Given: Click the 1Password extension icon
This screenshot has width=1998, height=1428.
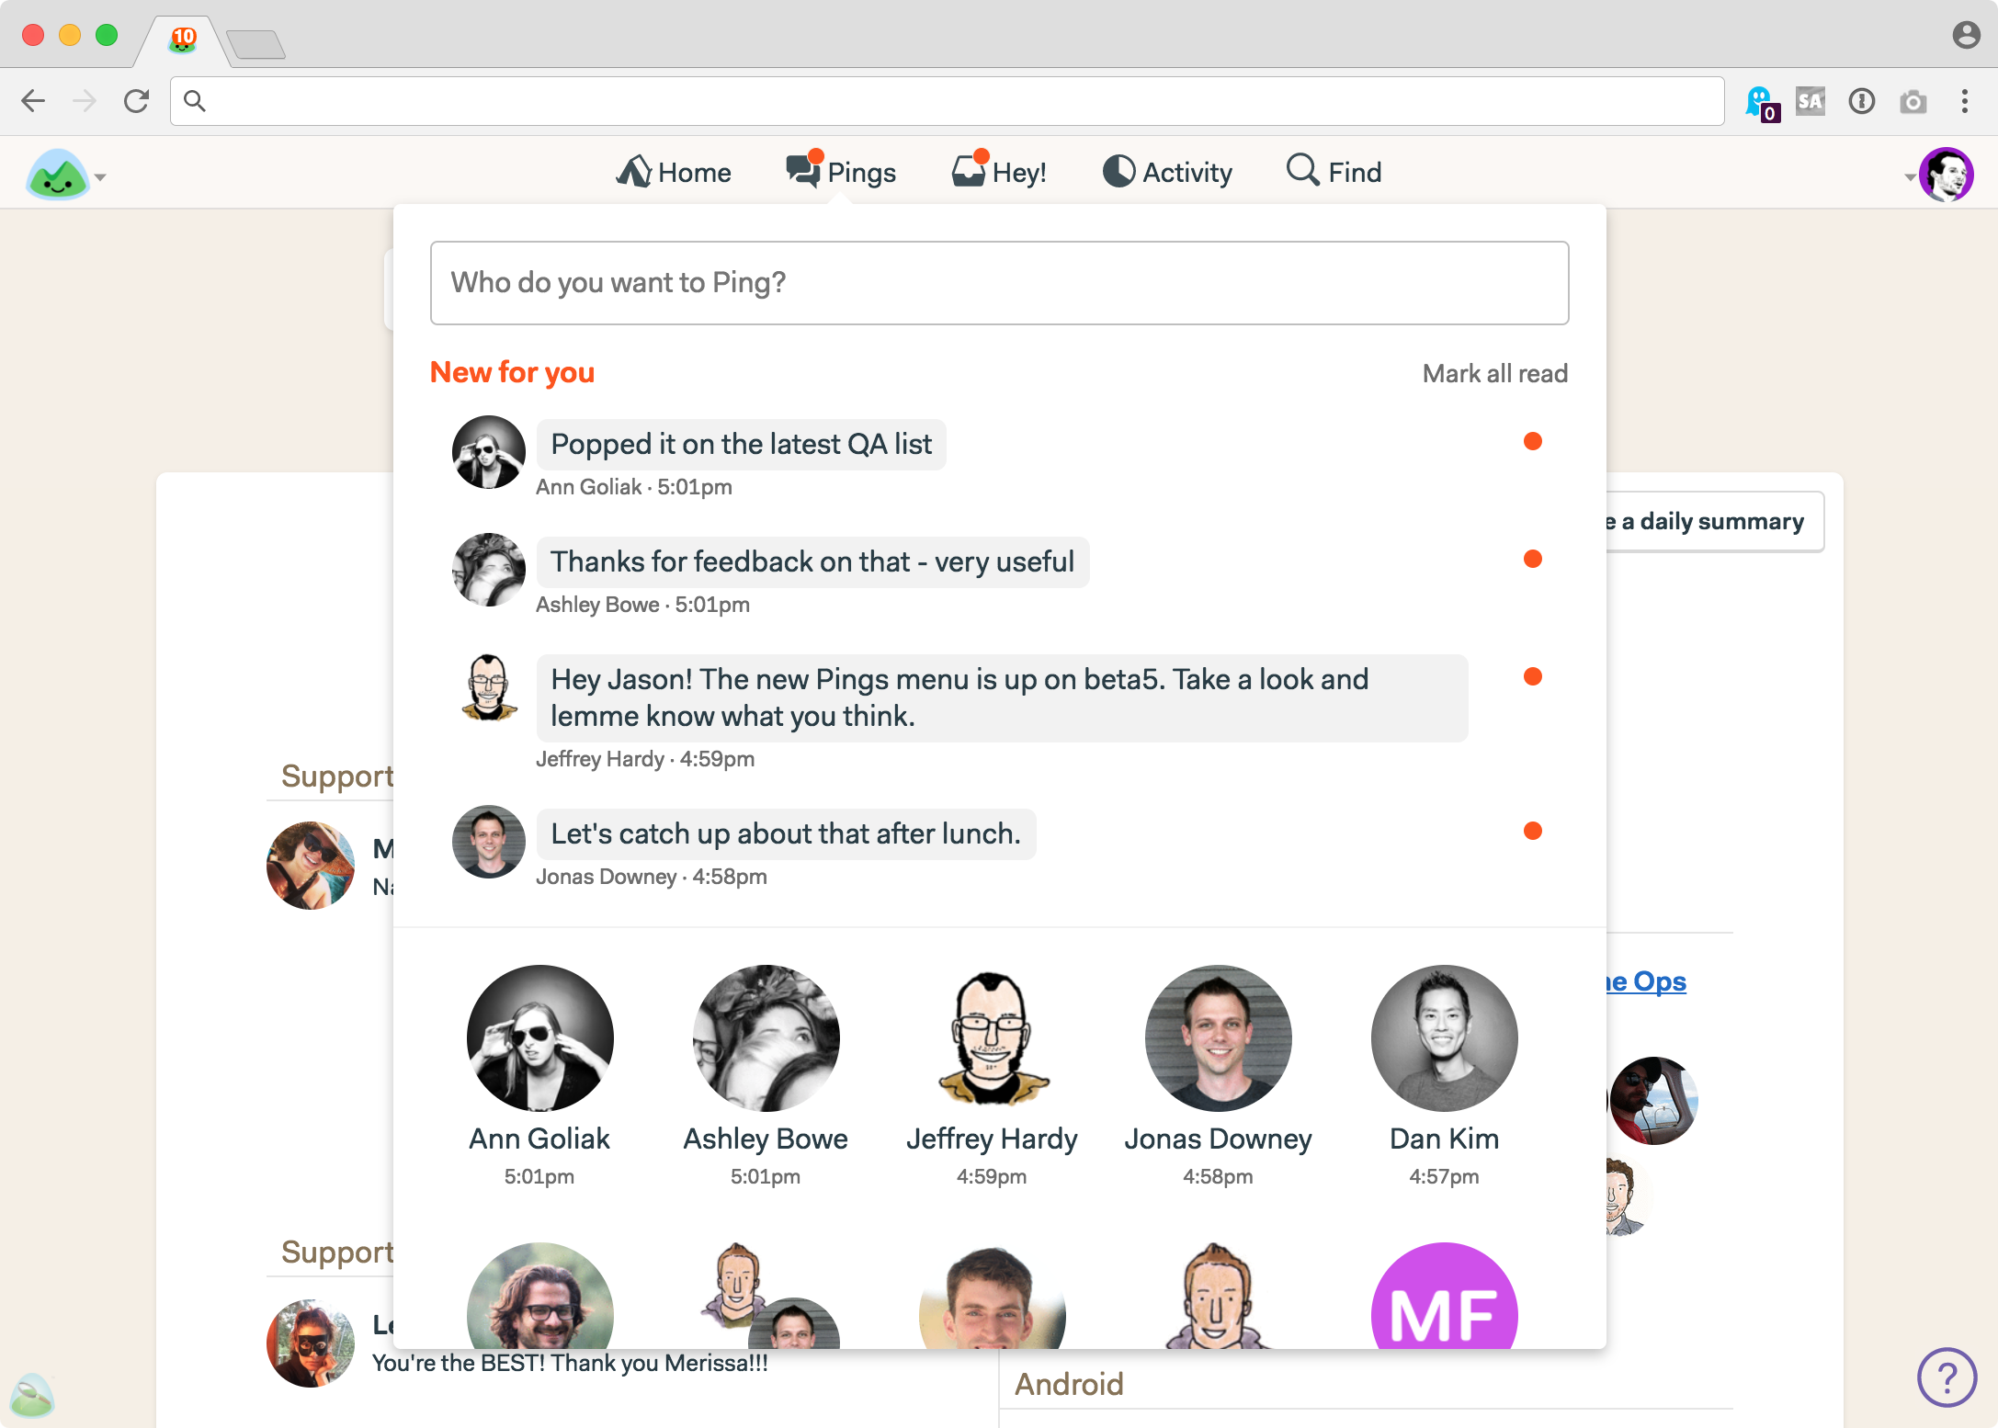Looking at the screenshot, I should [1862, 101].
